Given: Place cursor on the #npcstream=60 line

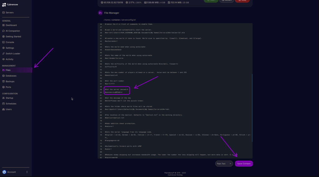Looking at the screenshot, I should point(111,158).
